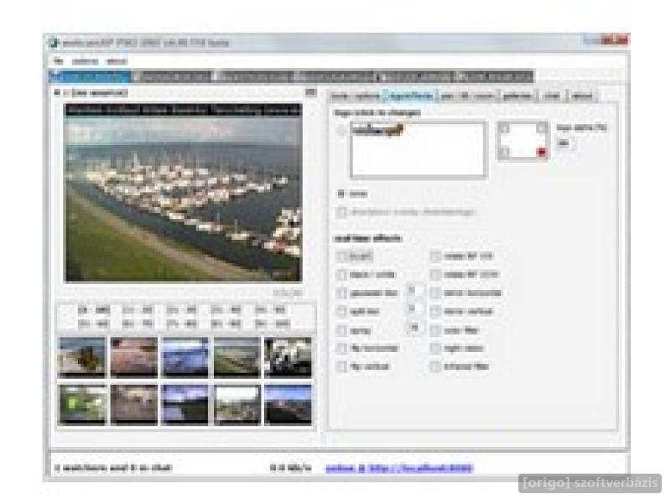The image size is (671, 503).
Task: Click the gaussian blur value field
Action: (414, 291)
